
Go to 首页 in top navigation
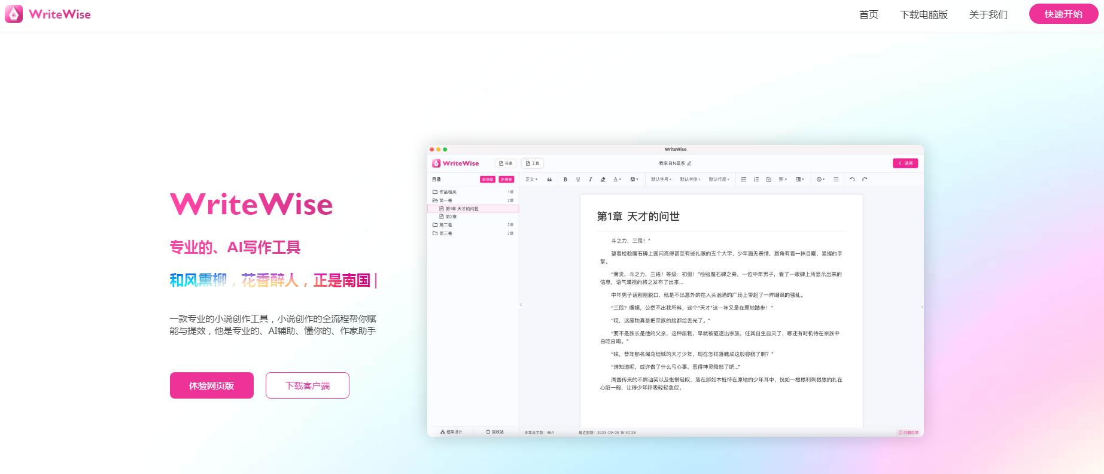[x=869, y=14]
